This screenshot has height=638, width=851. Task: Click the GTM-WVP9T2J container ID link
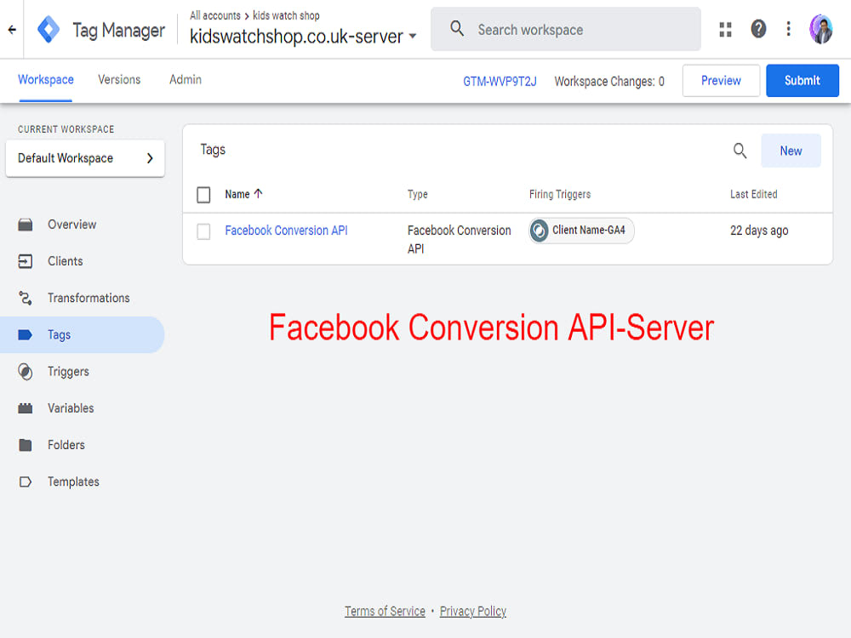tap(500, 82)
